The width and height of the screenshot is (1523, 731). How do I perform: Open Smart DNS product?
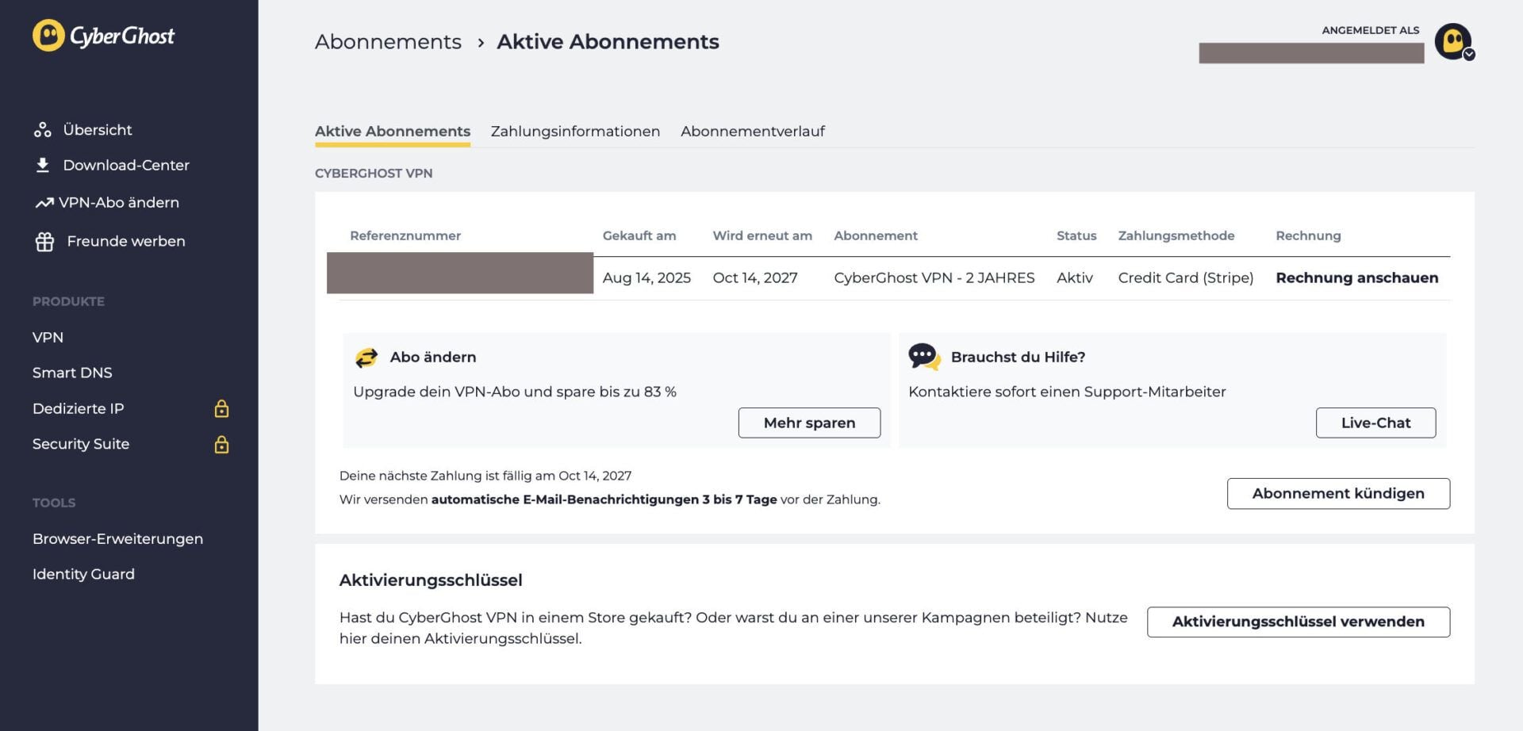72,373
